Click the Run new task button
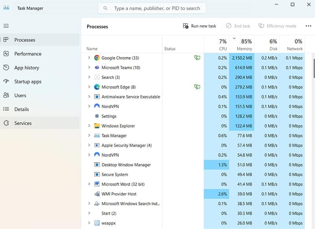The image size is (315, 229). click(200, 26)
